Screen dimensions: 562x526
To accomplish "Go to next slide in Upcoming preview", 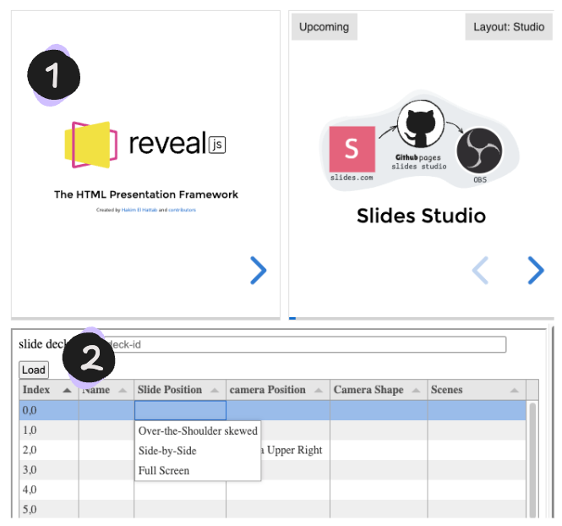I will pos(536,271).
